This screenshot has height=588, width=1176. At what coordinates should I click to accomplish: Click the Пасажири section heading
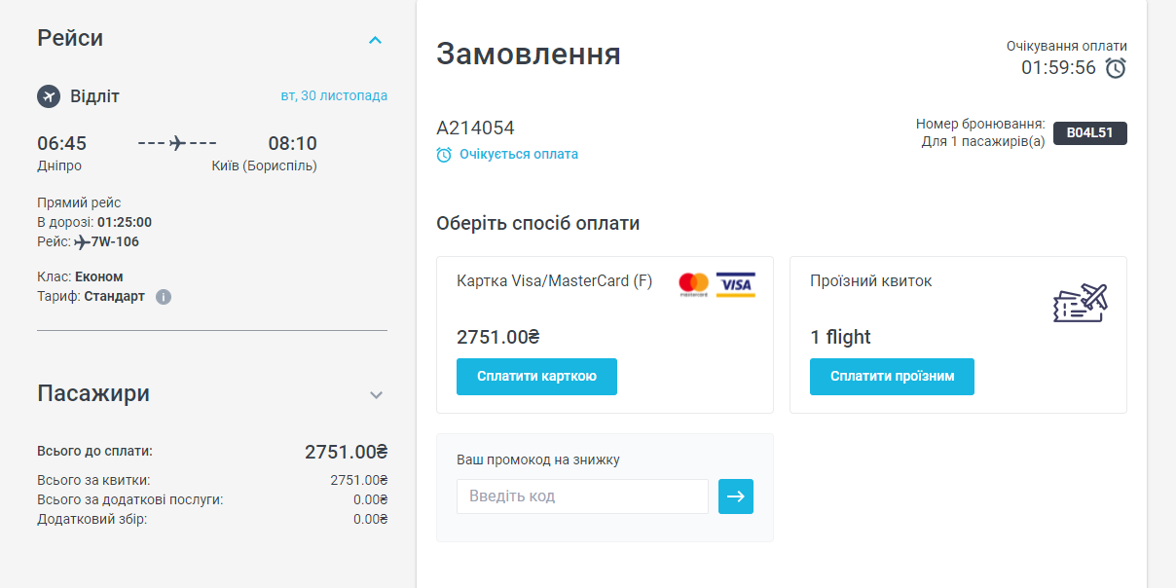93,393
